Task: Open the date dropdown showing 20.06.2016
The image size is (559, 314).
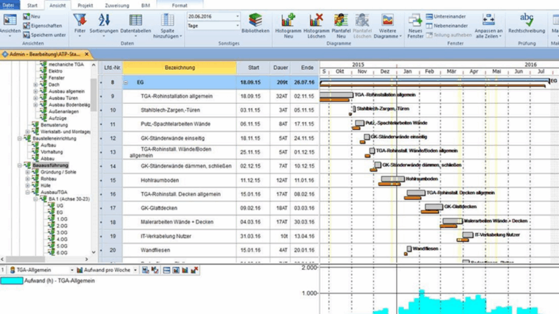Action: (238, 16)
